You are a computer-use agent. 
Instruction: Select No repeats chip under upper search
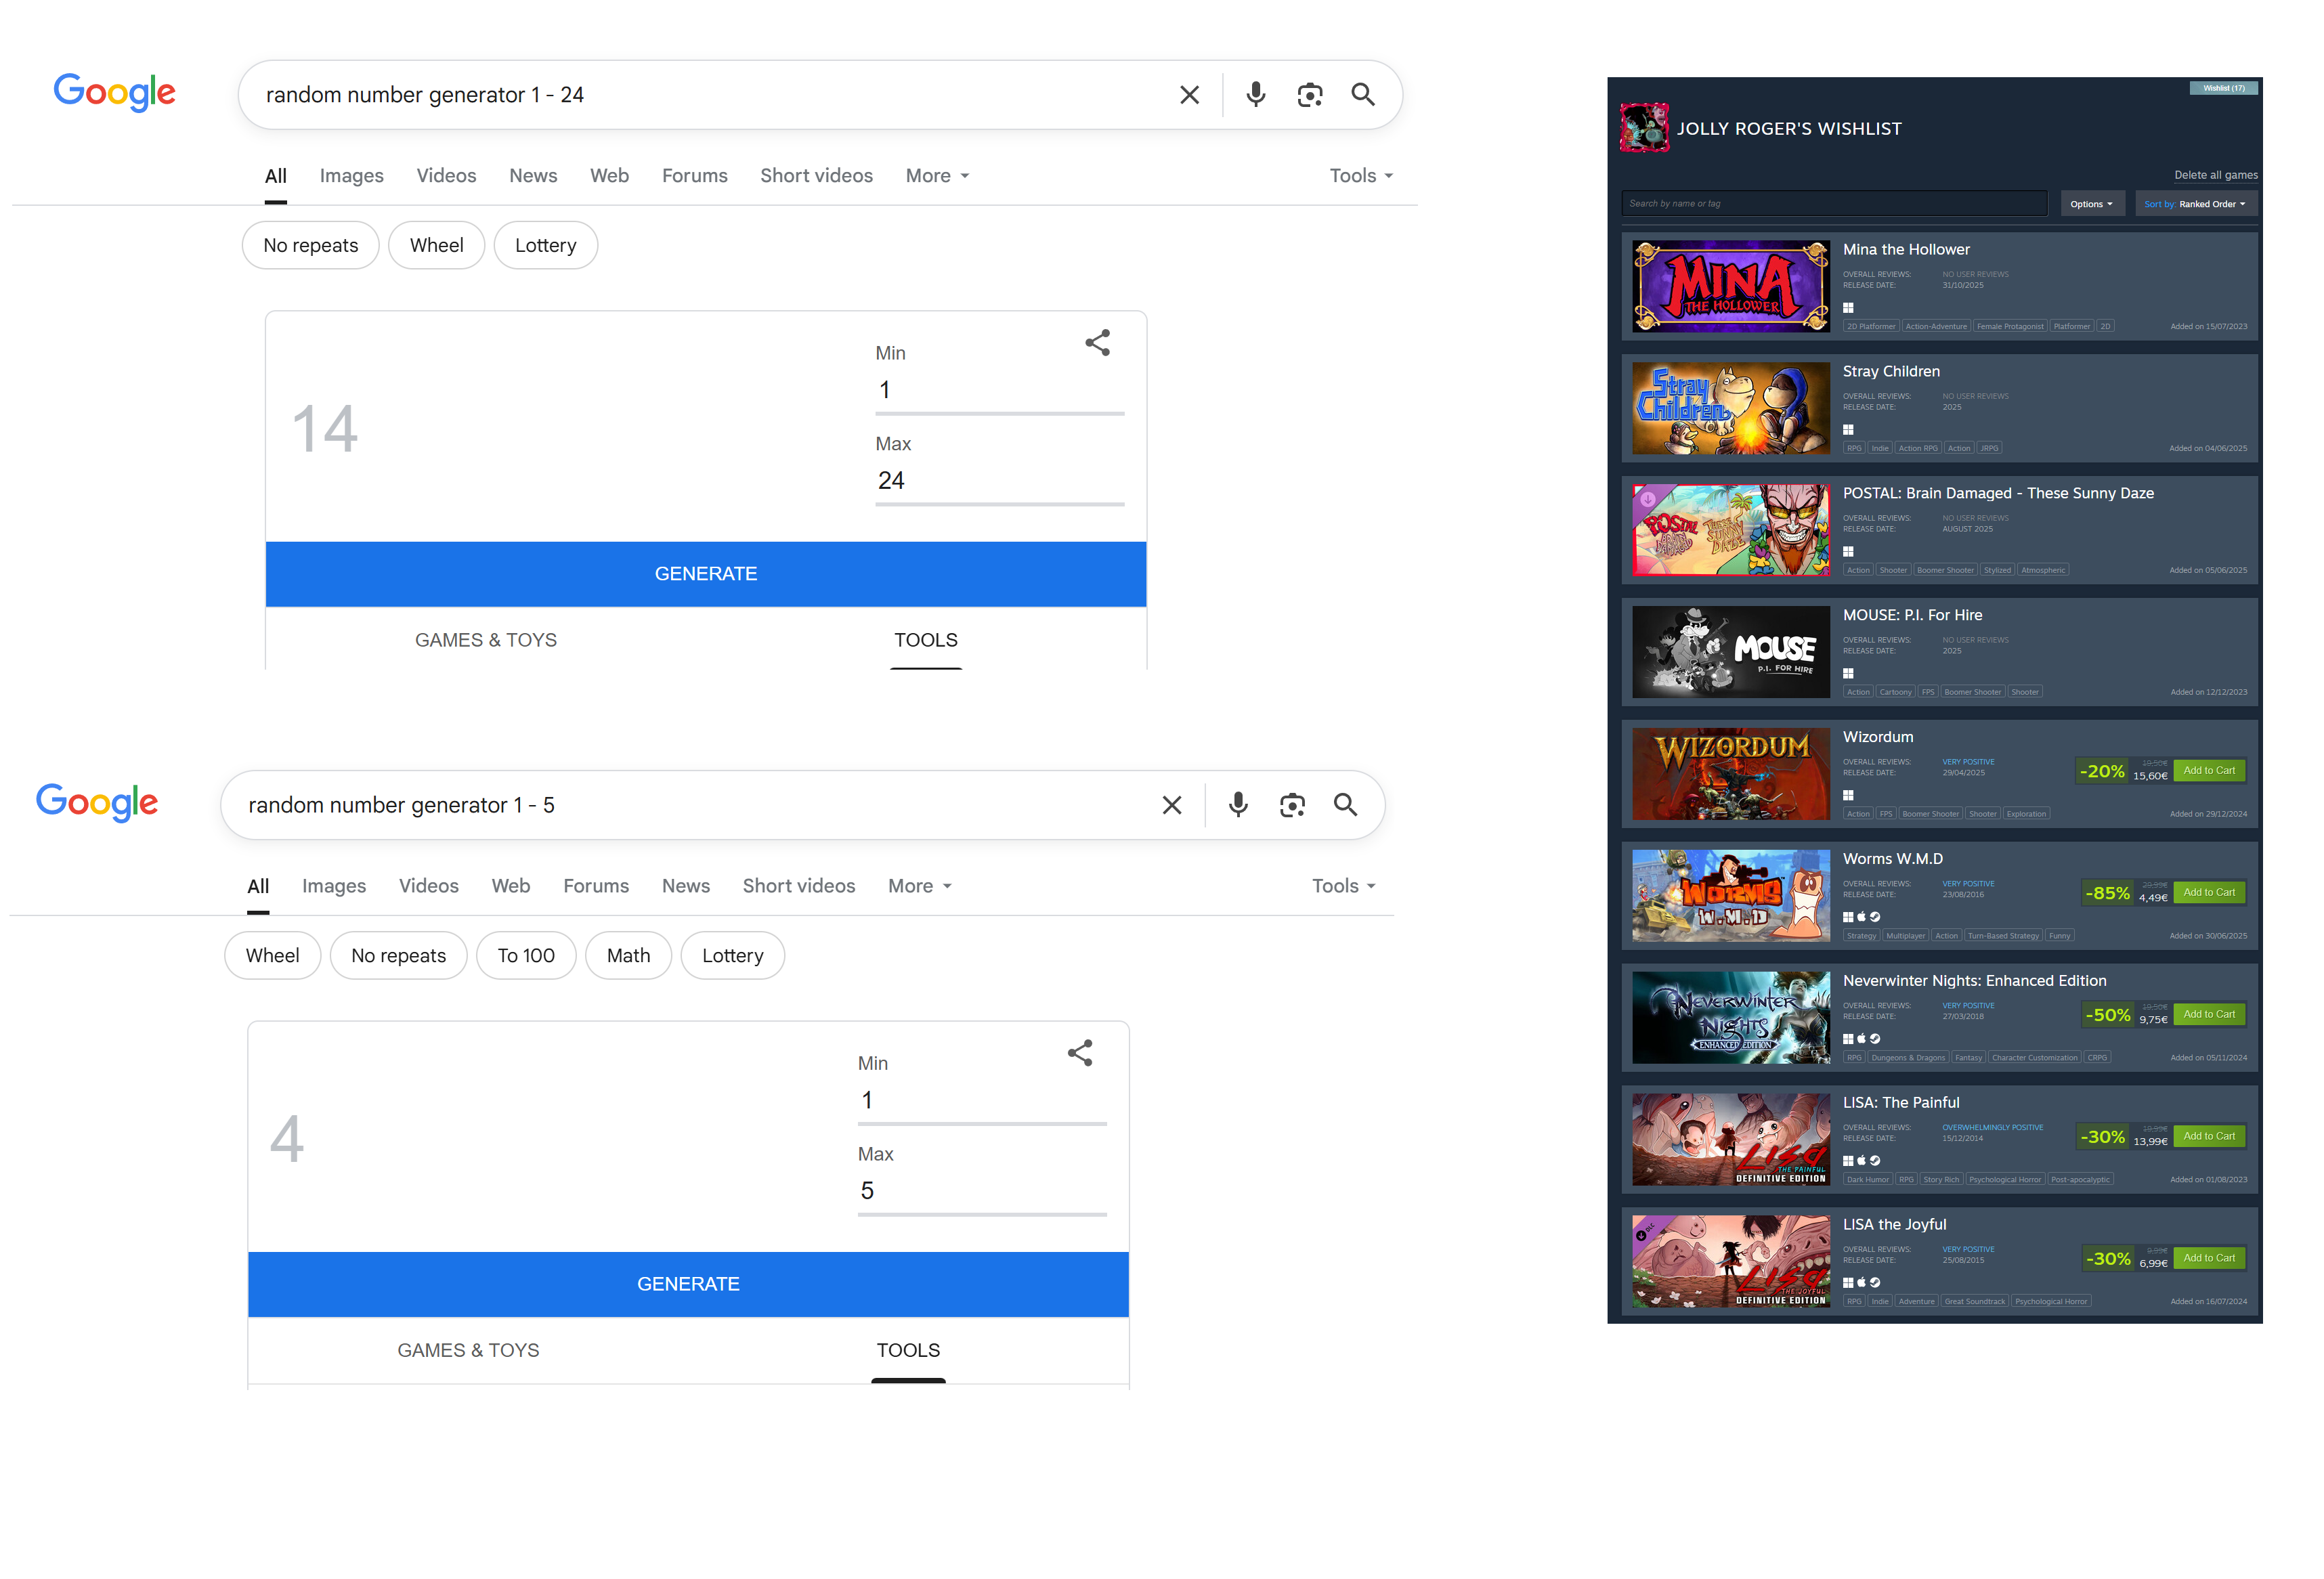(x=310, y=245)
